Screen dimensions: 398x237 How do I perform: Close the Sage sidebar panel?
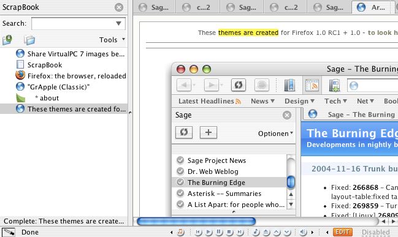coord(287,115)
